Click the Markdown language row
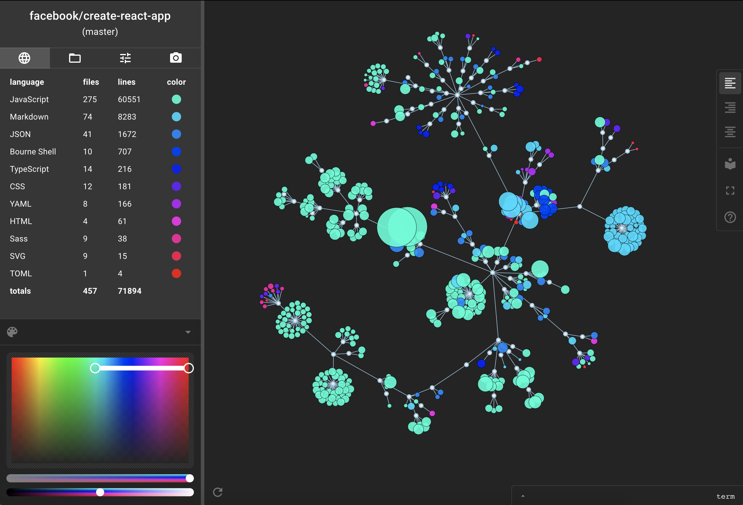The image size is (743, 505). (29, 117)
